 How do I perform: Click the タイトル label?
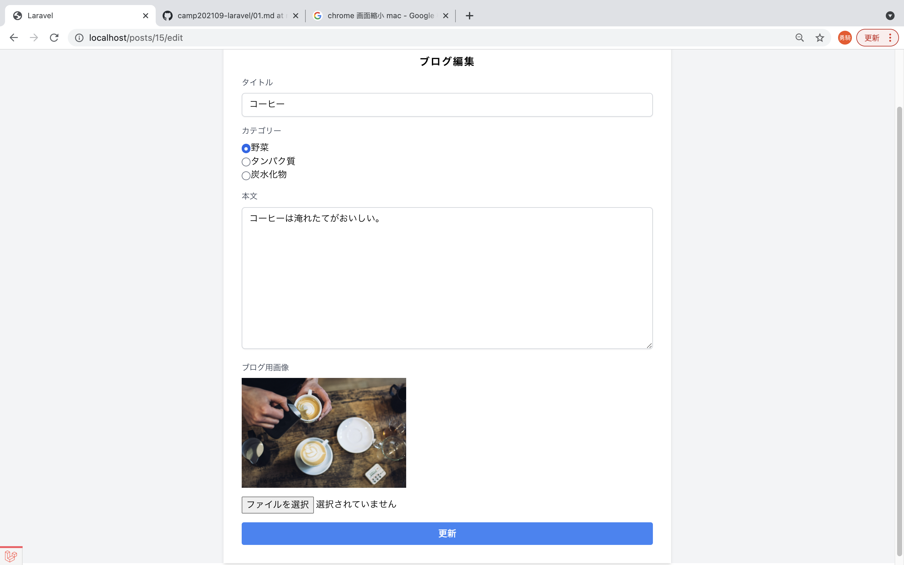coord(257,82)
